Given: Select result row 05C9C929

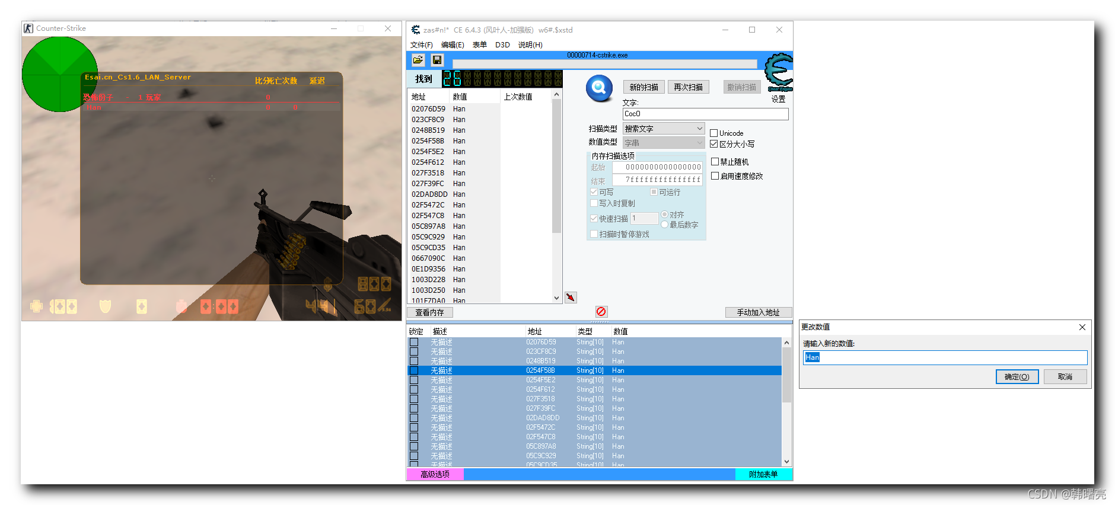Looking at the screenshot, I should point(454,237).
